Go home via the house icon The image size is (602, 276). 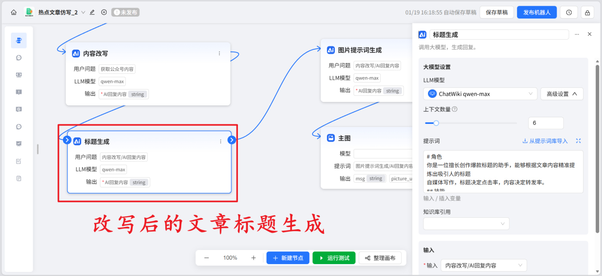pos(13,12)
